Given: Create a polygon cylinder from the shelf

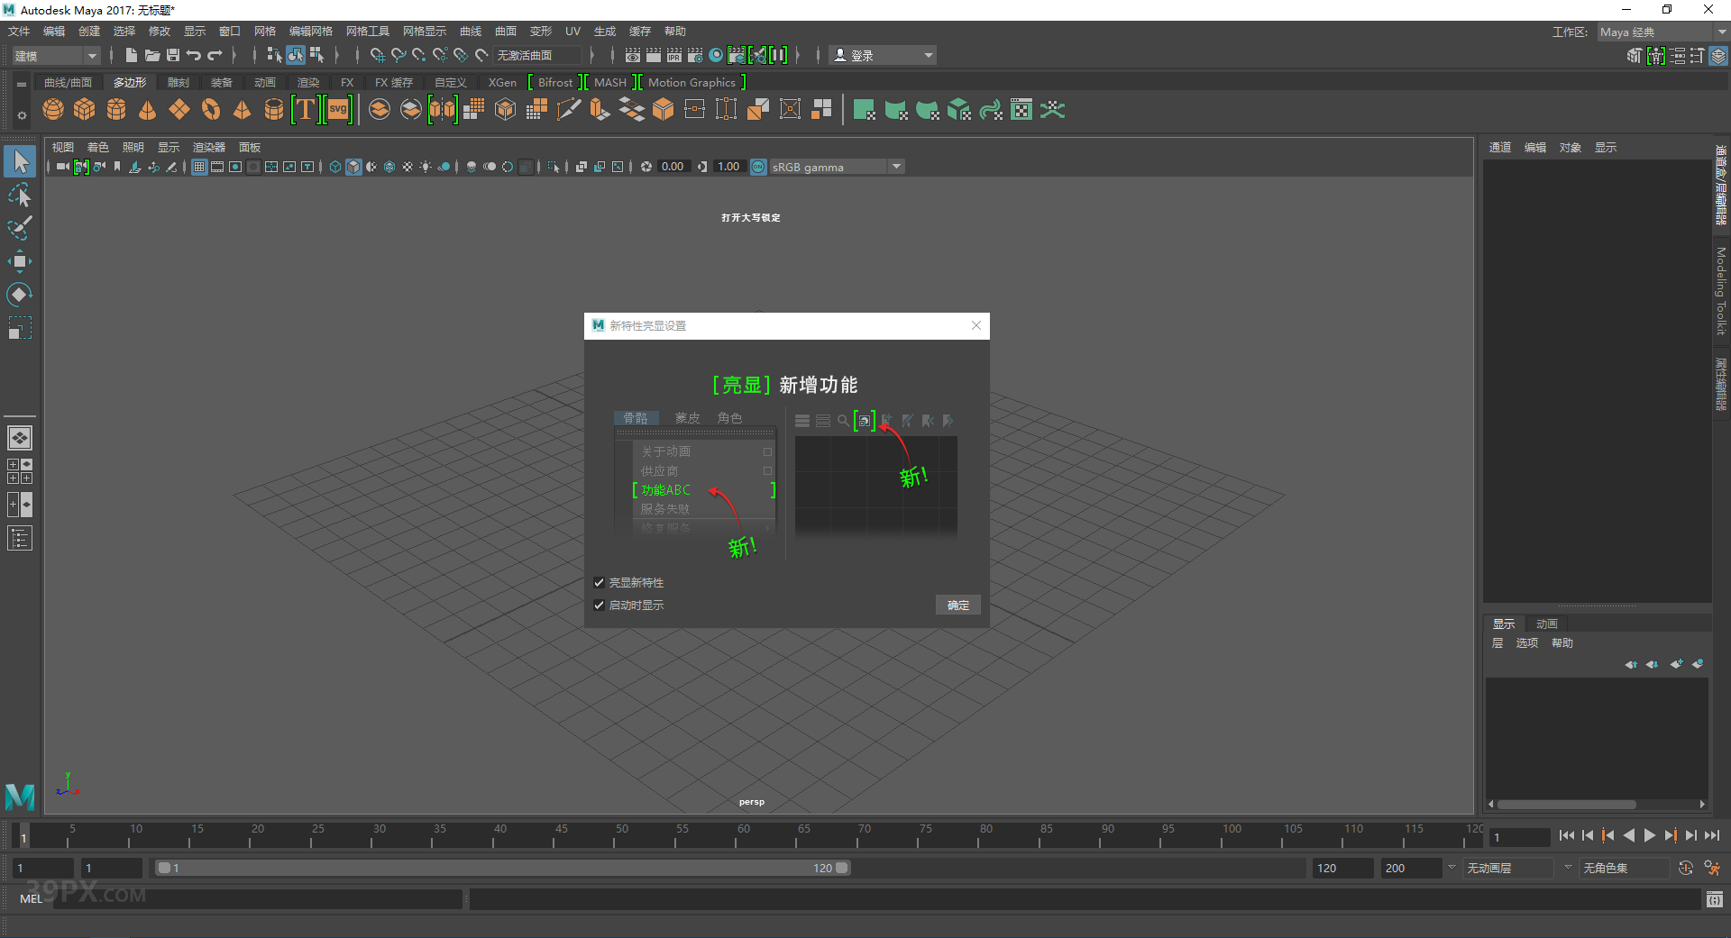Looking at the screenshot, I should click(x=116, y=110).
